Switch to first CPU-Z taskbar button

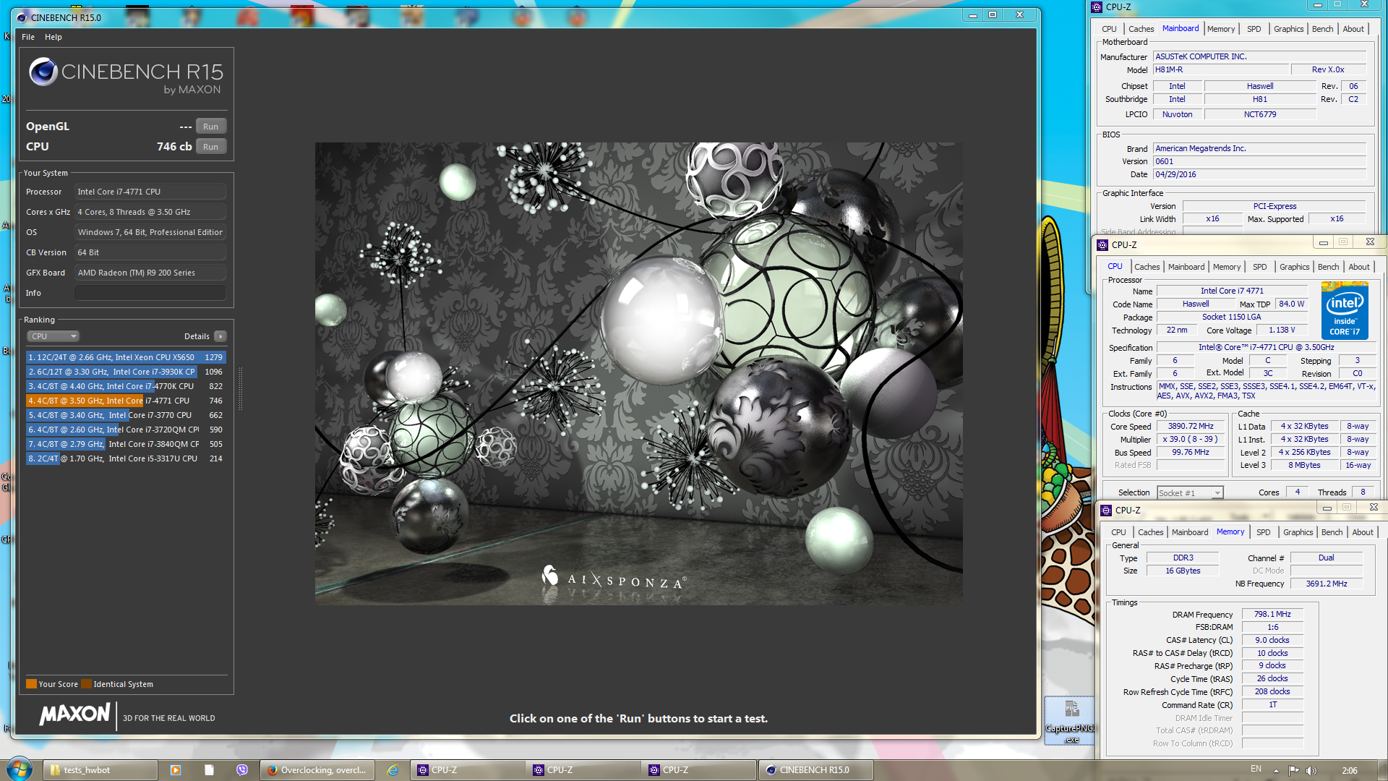468,770
